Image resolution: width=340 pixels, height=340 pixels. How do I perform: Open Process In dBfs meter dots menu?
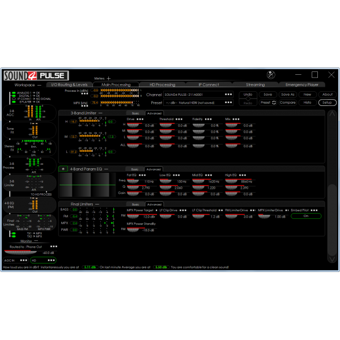point(84,93)
